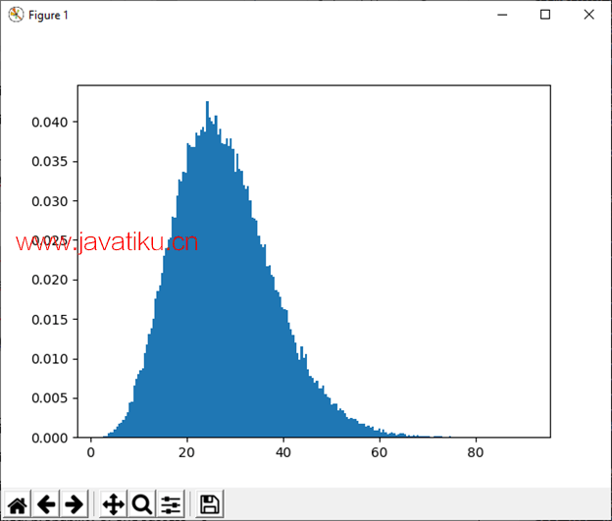Screen dimensions: 612x521
Task: Go back to the previous view
Action: point(46,504)
